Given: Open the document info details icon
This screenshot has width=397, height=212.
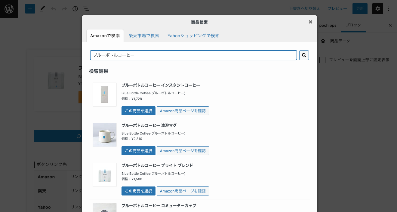Looking at the screenshot, I should 75,9.
